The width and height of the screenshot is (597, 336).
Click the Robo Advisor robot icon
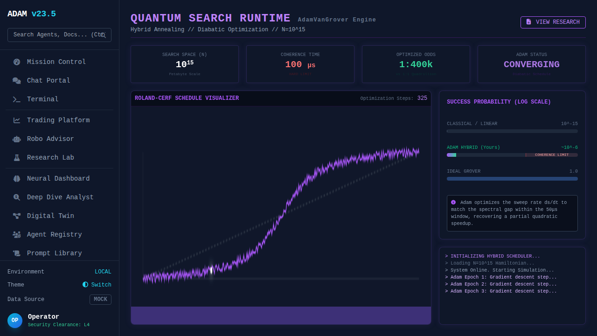point(17,139)
